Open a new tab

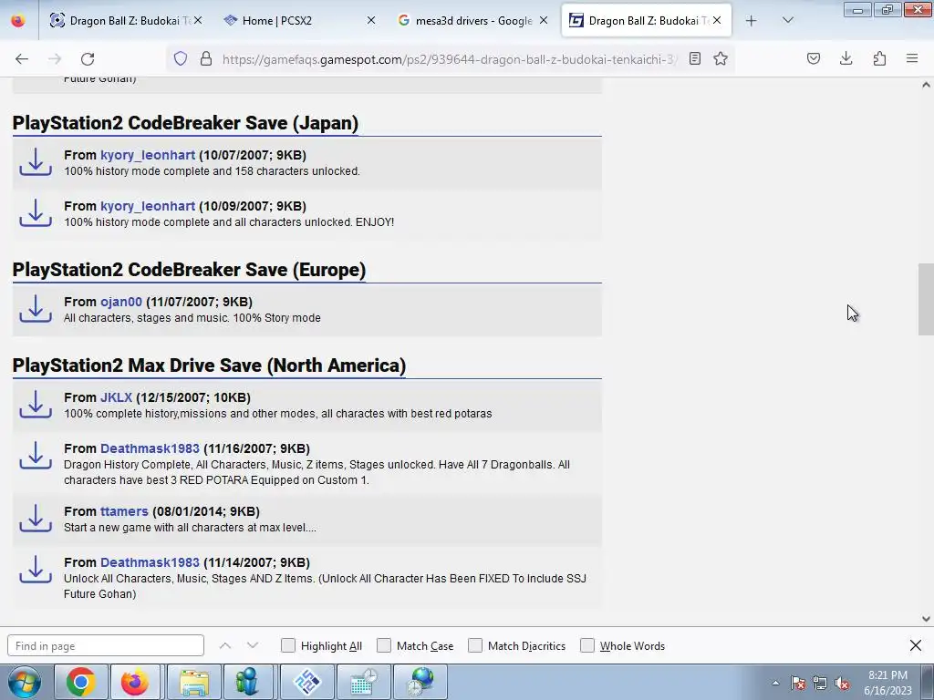click(752, 21)
